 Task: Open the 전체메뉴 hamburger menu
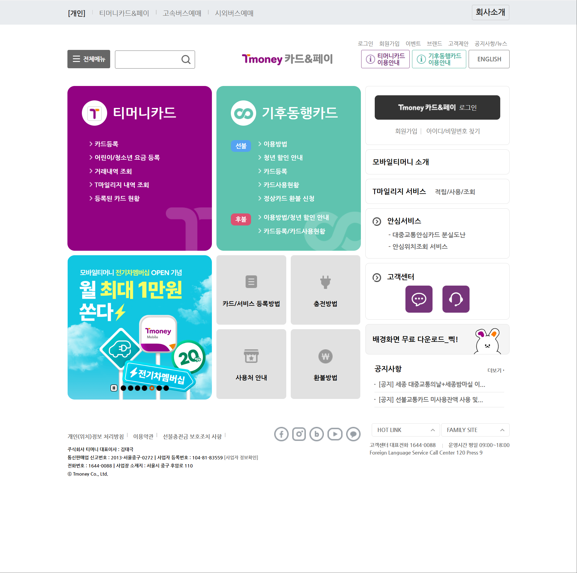click(x=89, y=59)
